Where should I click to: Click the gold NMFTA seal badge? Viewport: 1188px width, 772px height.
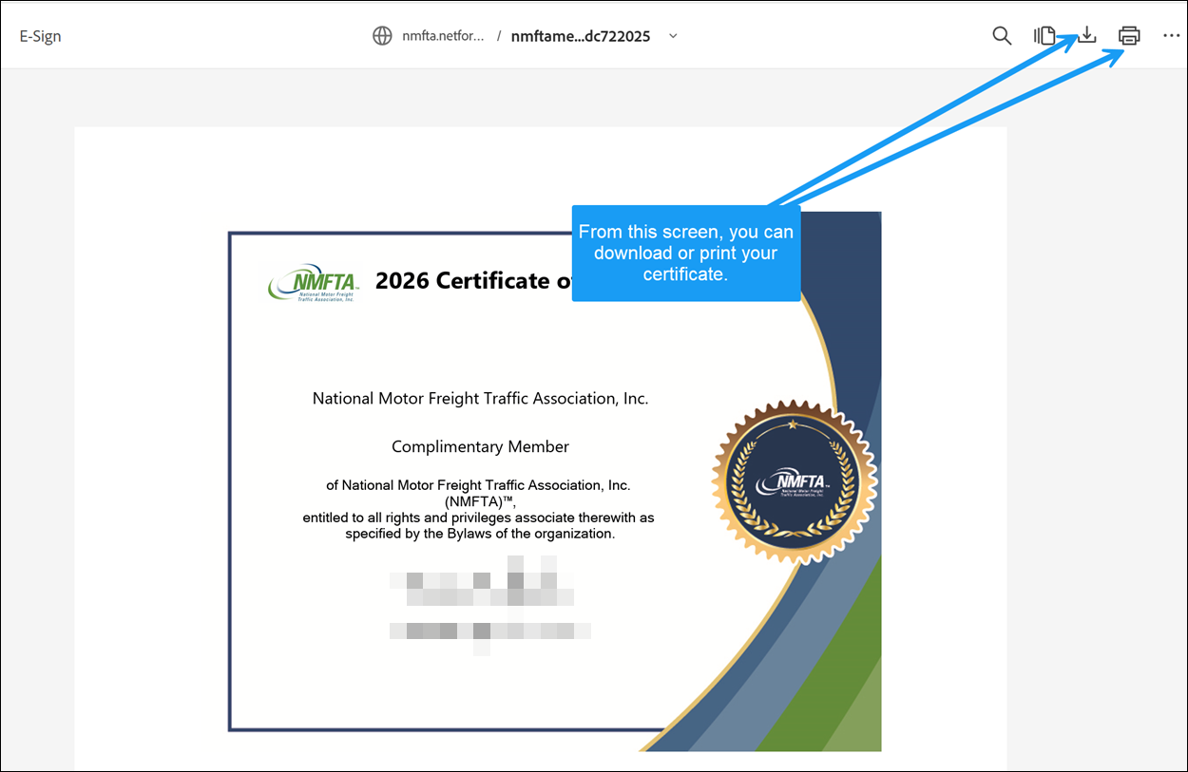pyautogui.click(x=794, y=481)
